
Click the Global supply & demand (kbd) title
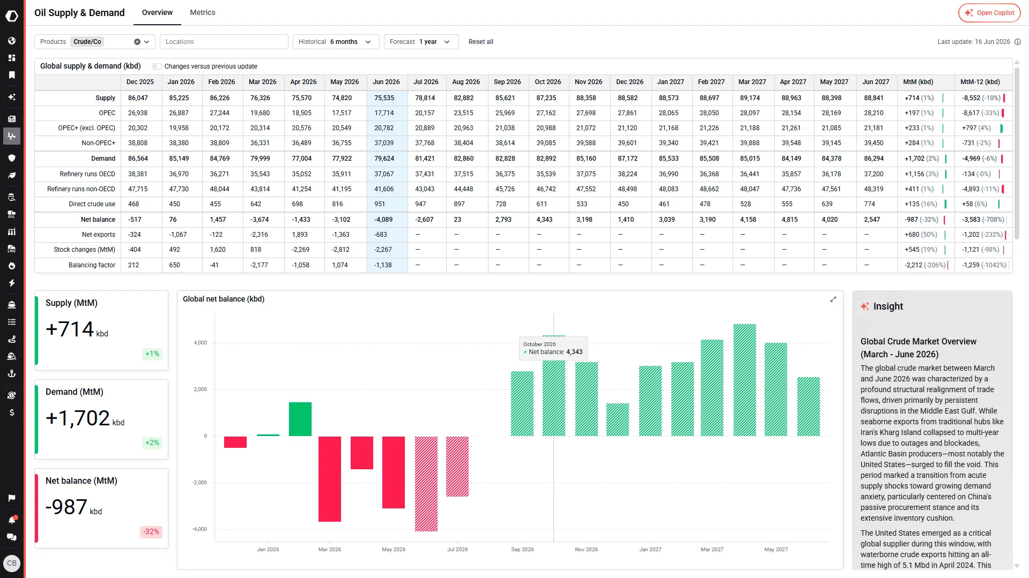pyautogui.click(x=91, y=66)
